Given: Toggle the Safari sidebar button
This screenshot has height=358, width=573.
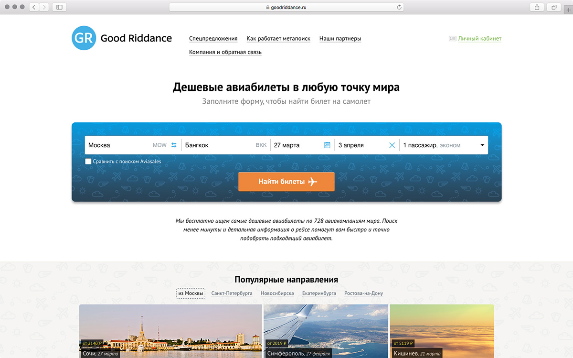Looking at the screenshot, I should point(59,7).
